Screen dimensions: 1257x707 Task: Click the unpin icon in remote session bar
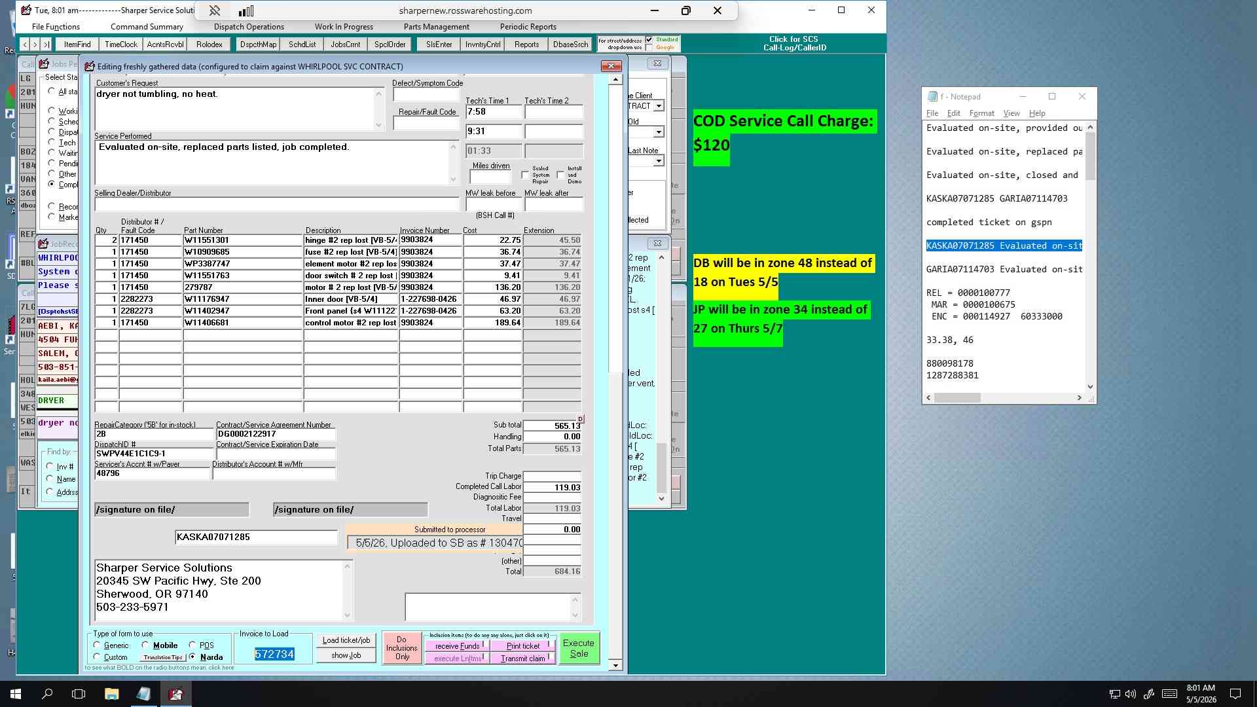(215, 10)
